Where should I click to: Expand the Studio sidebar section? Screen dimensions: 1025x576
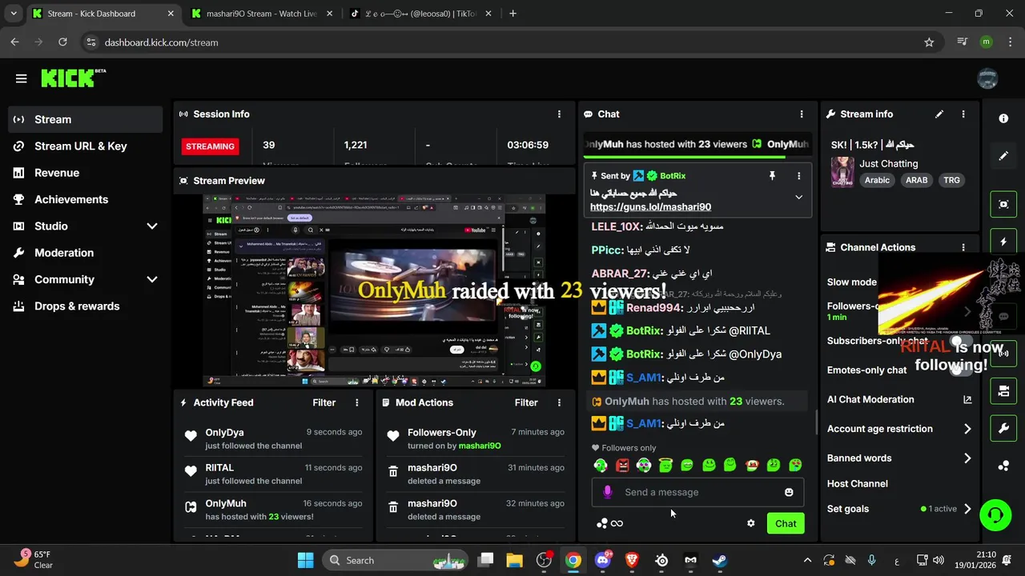[152, 226]
